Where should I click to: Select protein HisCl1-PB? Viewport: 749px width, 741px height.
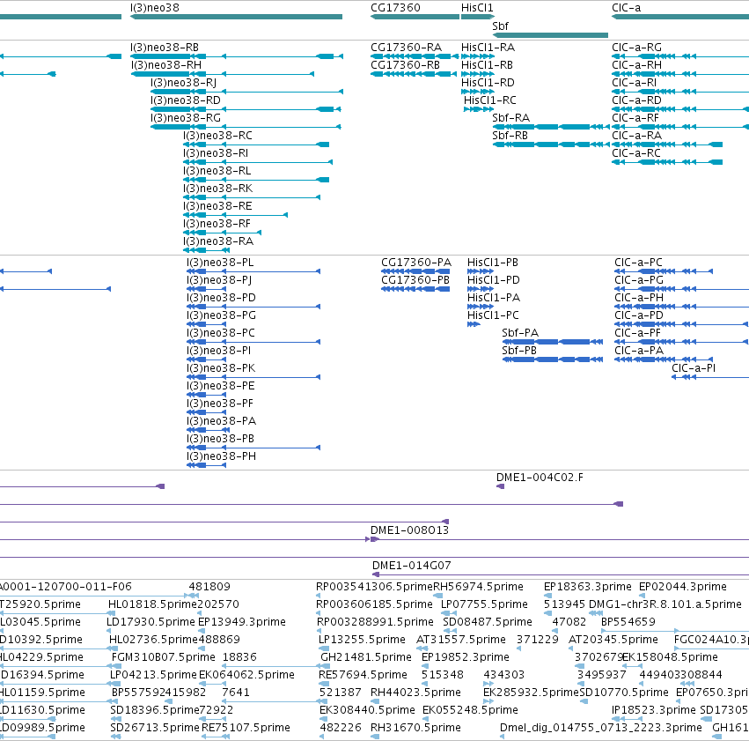[481, 271]
